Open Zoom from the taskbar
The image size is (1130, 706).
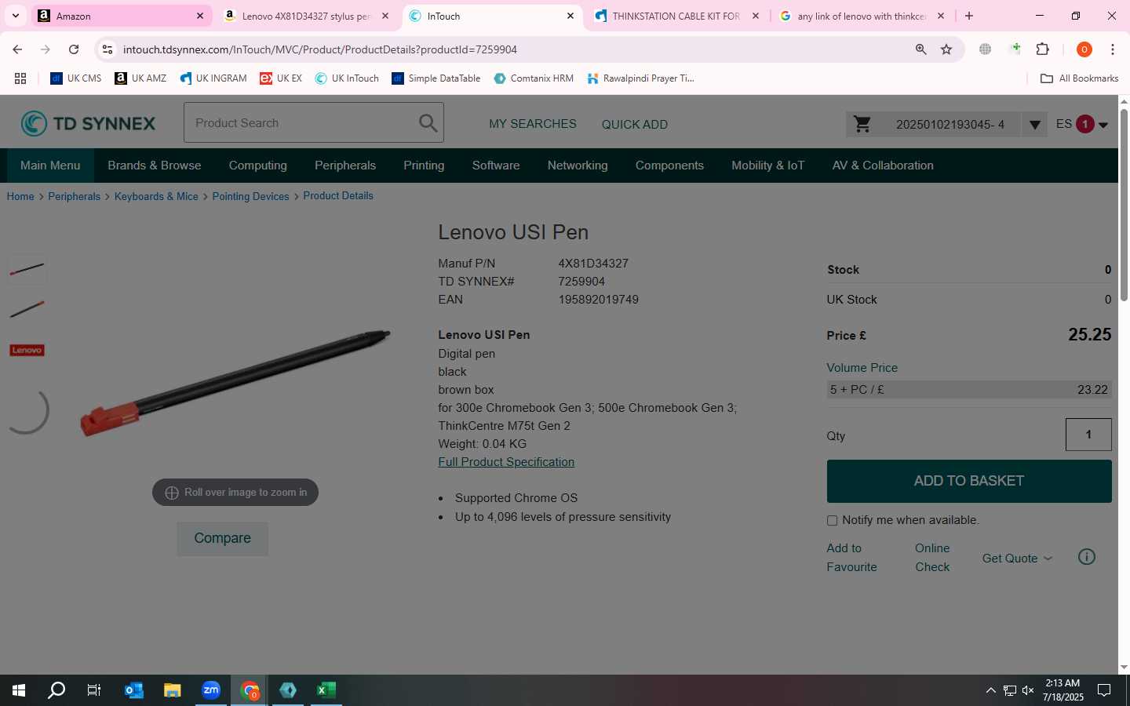tap(211, 690)
